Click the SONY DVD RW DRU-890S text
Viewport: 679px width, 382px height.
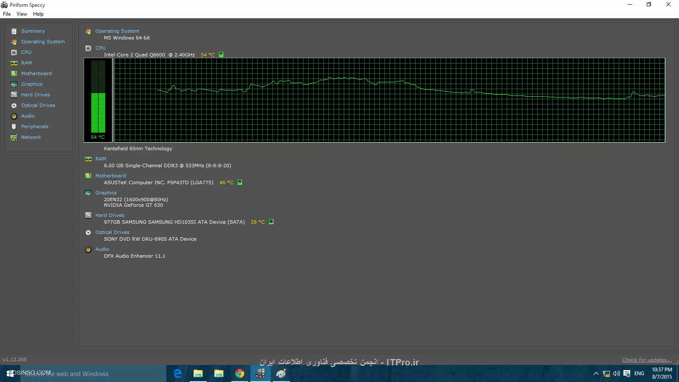click(150, 239)
